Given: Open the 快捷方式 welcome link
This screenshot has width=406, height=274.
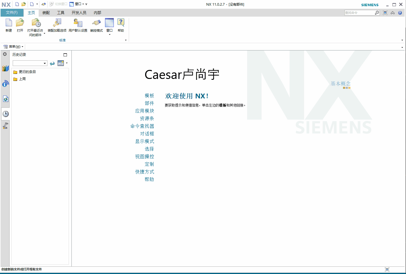Looking at the screenshot, I should [x=145, y=172].
